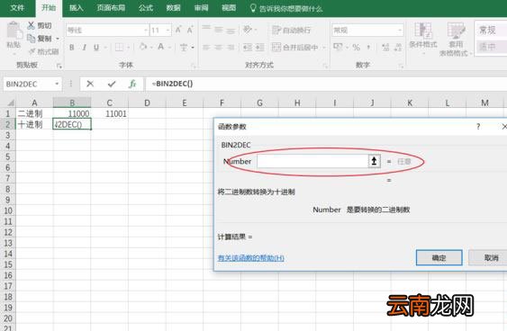
Task: Open clipboard group dialog launcher
Action: coord(59,67)
